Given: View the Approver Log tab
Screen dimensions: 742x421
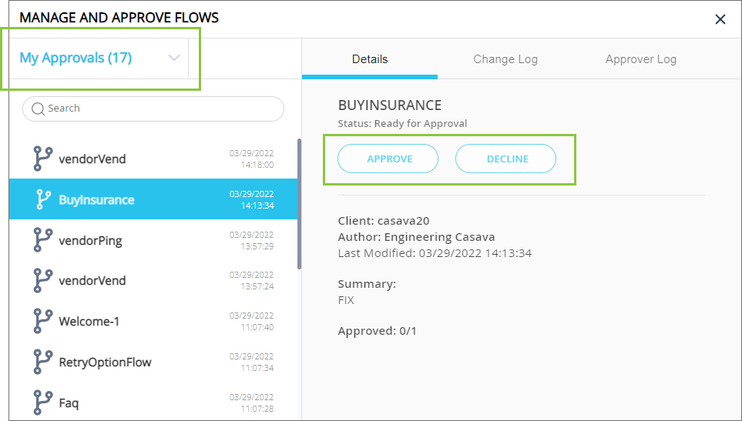Looking at the screenshot, I should [641, 59].
